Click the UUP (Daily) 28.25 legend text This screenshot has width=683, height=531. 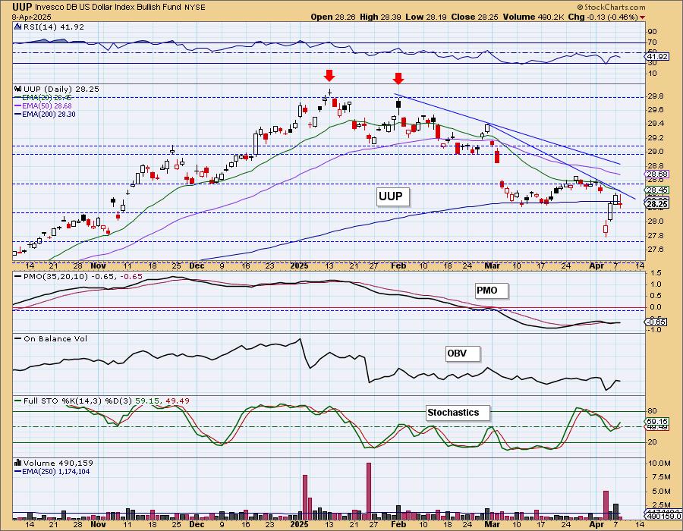coord(61,89)
